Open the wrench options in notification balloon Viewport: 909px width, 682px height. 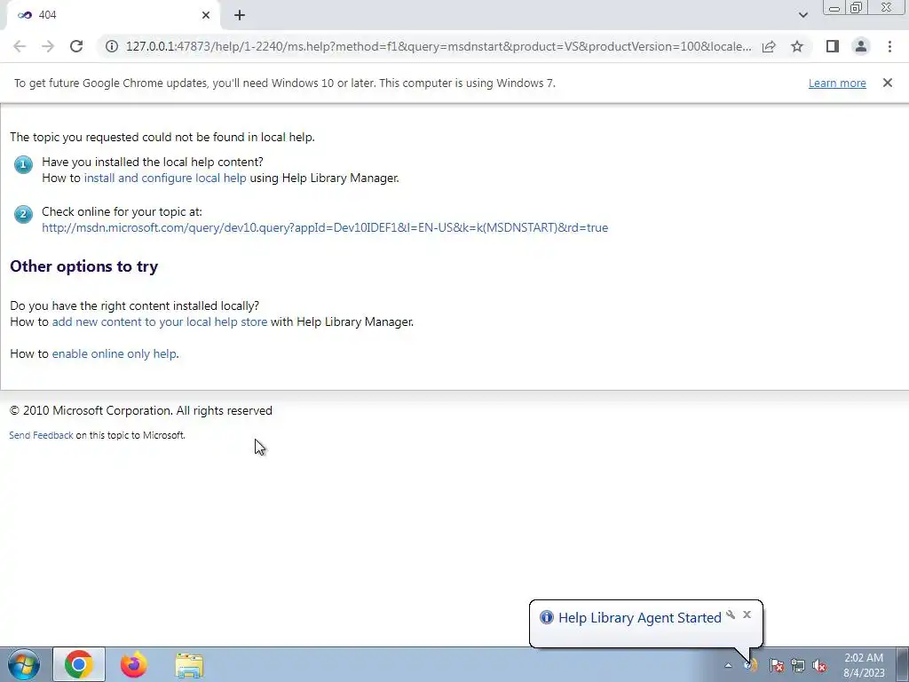(x=731, y=615)
